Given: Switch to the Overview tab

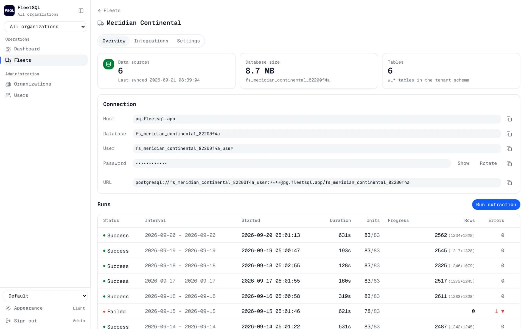Looking at the screenshot, I should coord(114,41).
